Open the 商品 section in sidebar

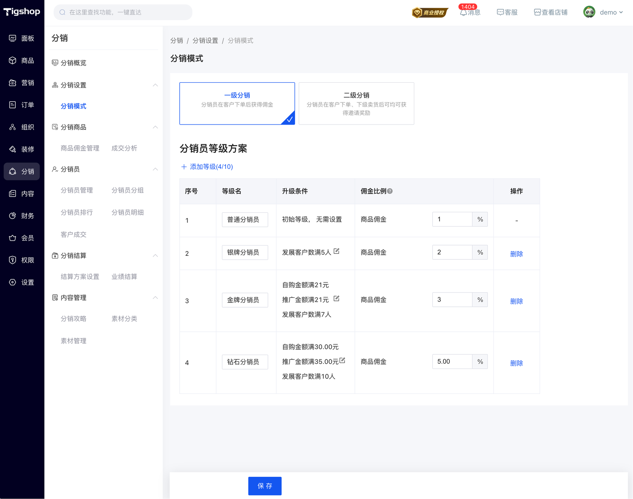[23, 60]
